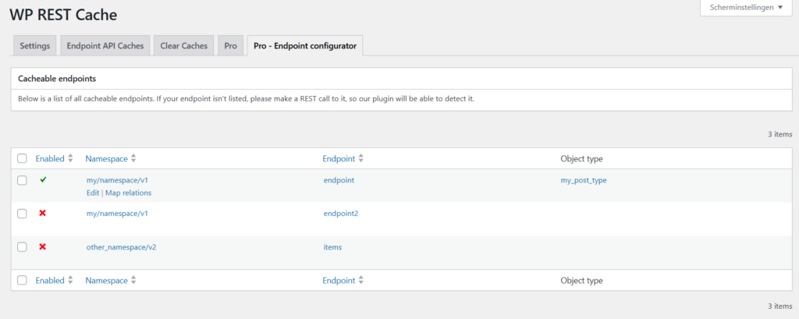Select Pro - Endpoint configurator tab
This screenshot has height=319, width=799.
(305, 45)
